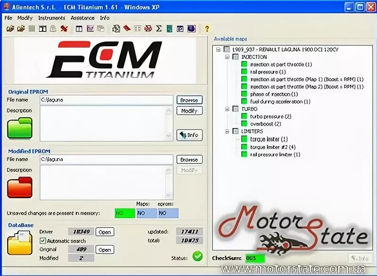Select the phase of injection (1) row

(x=274, y=94)
